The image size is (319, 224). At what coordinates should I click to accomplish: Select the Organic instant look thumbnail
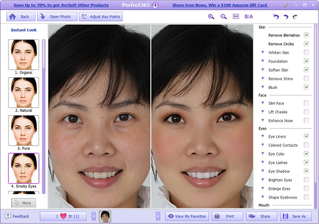(24, 55)
